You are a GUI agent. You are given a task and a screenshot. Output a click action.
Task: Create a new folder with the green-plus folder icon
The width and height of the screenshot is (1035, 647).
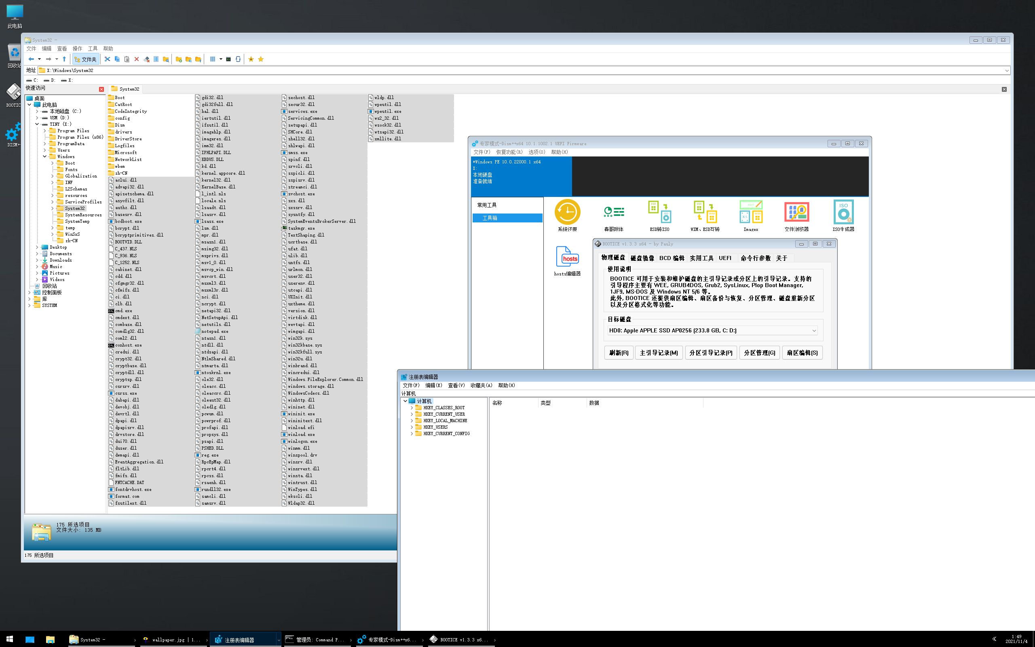tap(179, 59)
